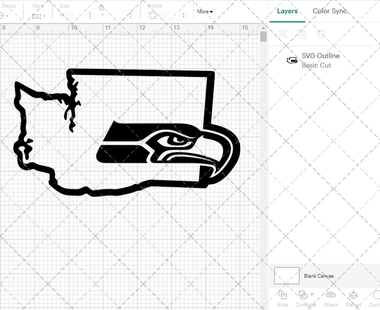Click the delete layer trash icon

321,34
